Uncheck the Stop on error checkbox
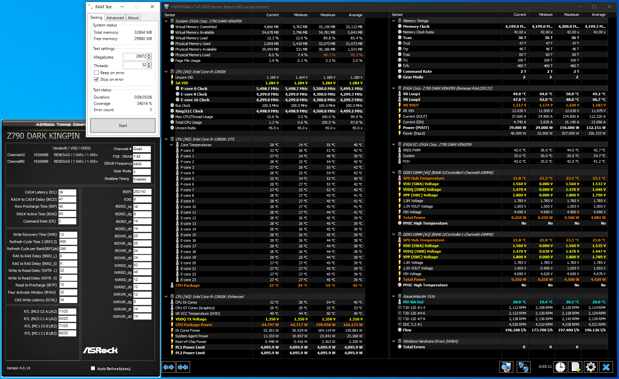This screenshot has height=379, width=619. click(x=96, y=79)
